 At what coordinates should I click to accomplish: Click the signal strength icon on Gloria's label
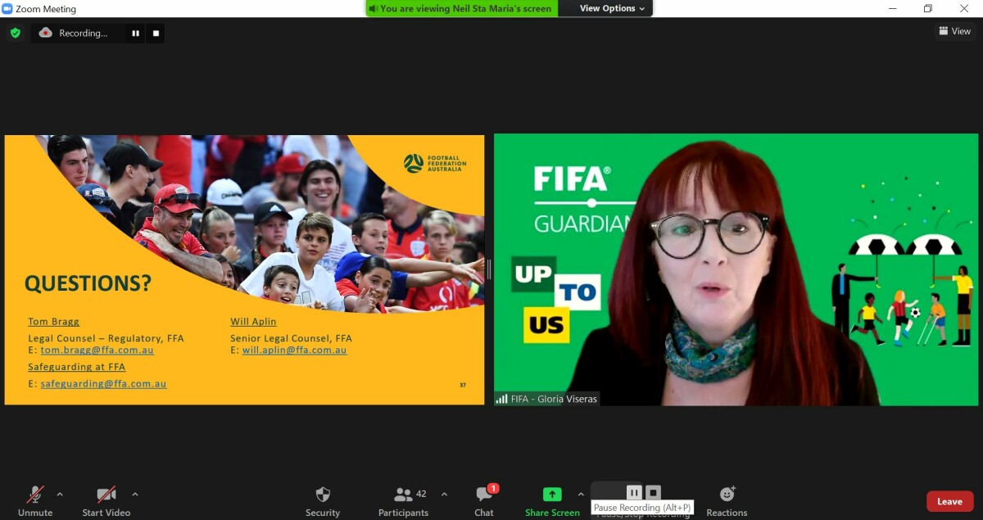501,399
